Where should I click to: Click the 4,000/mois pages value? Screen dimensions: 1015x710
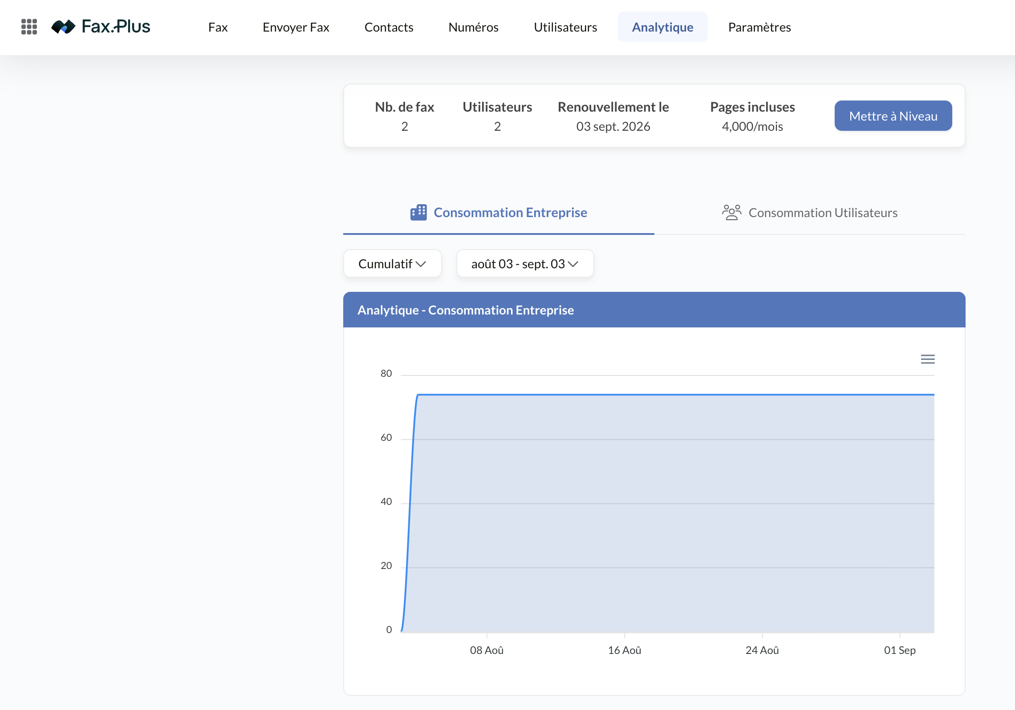point(752,126)
